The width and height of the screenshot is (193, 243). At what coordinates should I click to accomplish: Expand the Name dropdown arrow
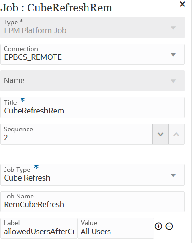click(x=173, y=81)
